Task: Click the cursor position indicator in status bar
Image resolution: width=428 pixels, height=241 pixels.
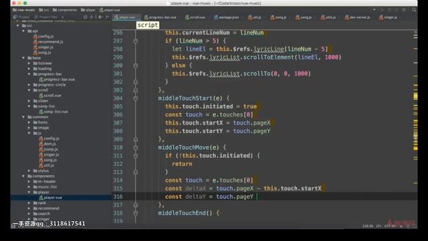Action: (x=368, y=226)
